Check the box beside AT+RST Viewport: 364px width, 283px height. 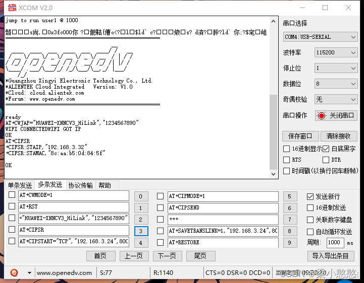click(x=12, y=206)
